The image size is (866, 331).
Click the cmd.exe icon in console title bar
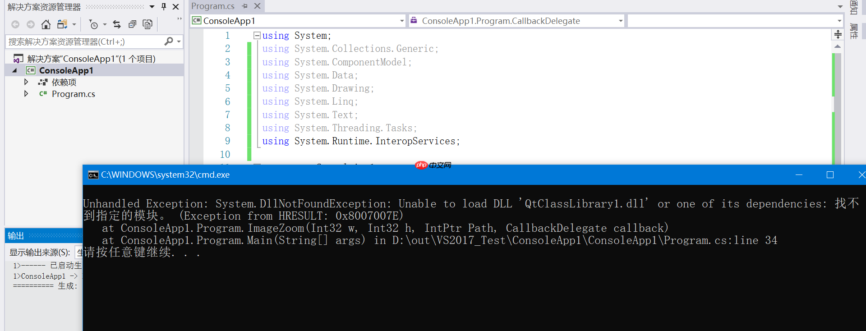click(93, 175)
